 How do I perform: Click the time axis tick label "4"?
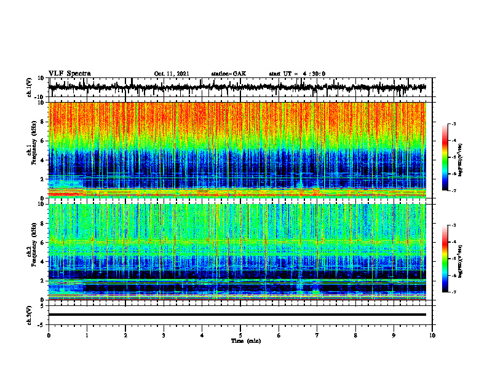click(202, 335)
